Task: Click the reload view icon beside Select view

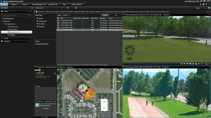Action: pos(68,8)
